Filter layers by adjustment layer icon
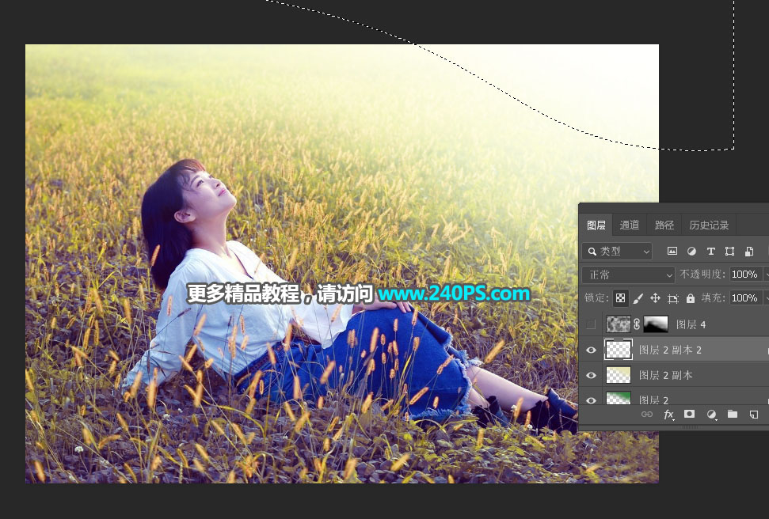769x519 pixels. pyautogui.click(x=691, y=252)
